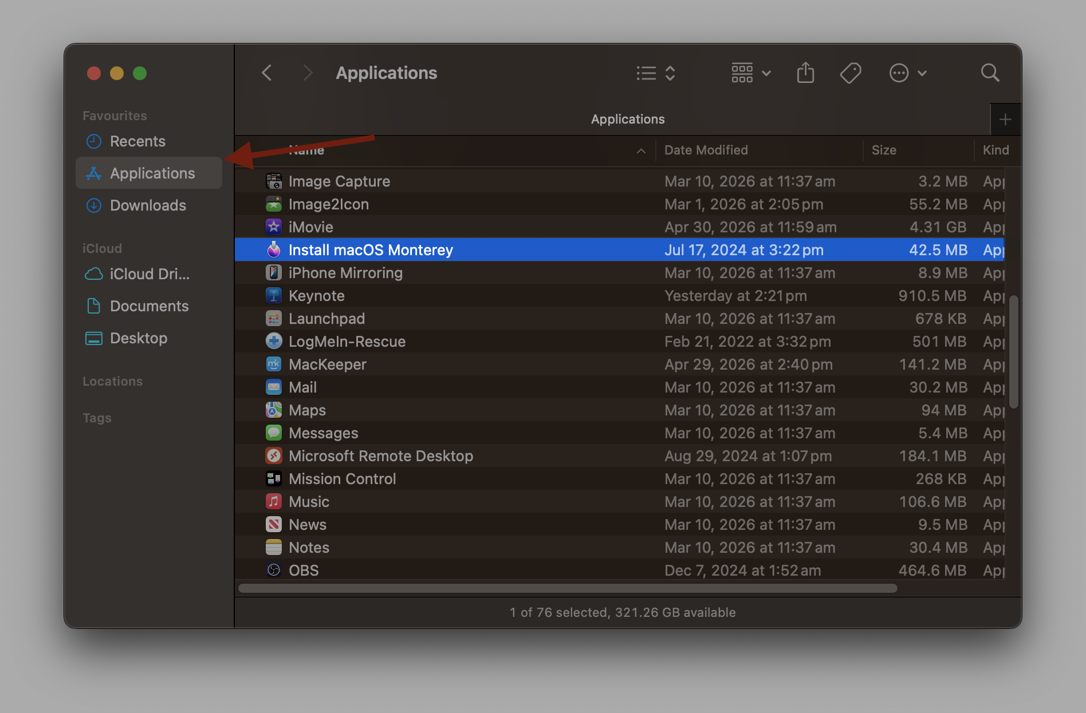
Task: Select Applications in the sidebar
Action: pos(149,173)
